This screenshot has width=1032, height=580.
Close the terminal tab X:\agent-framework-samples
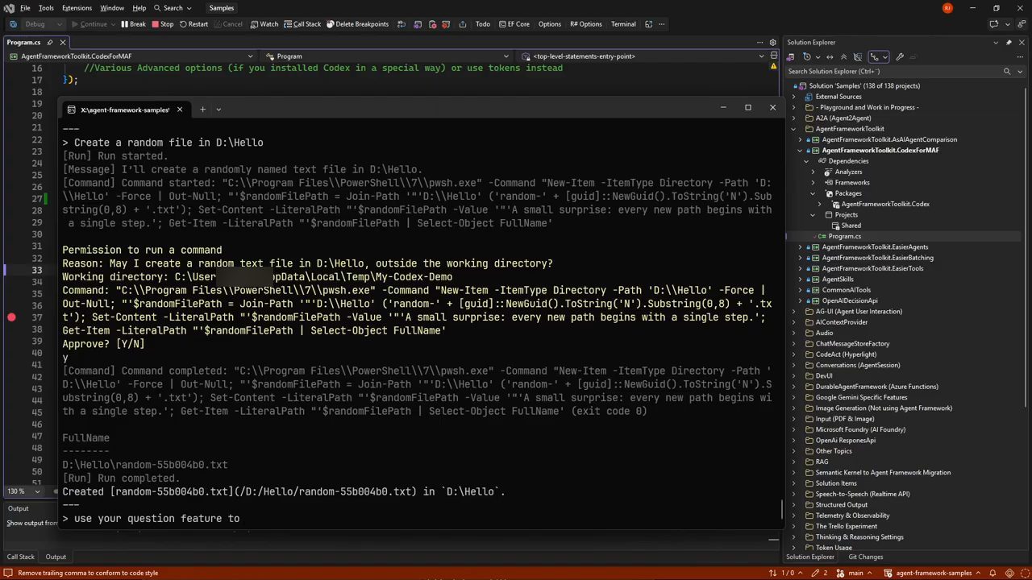179,110
